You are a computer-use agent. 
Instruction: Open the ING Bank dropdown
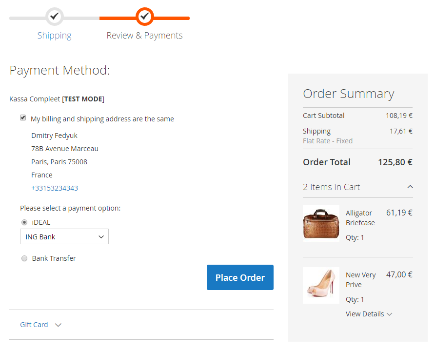point(64,237)
